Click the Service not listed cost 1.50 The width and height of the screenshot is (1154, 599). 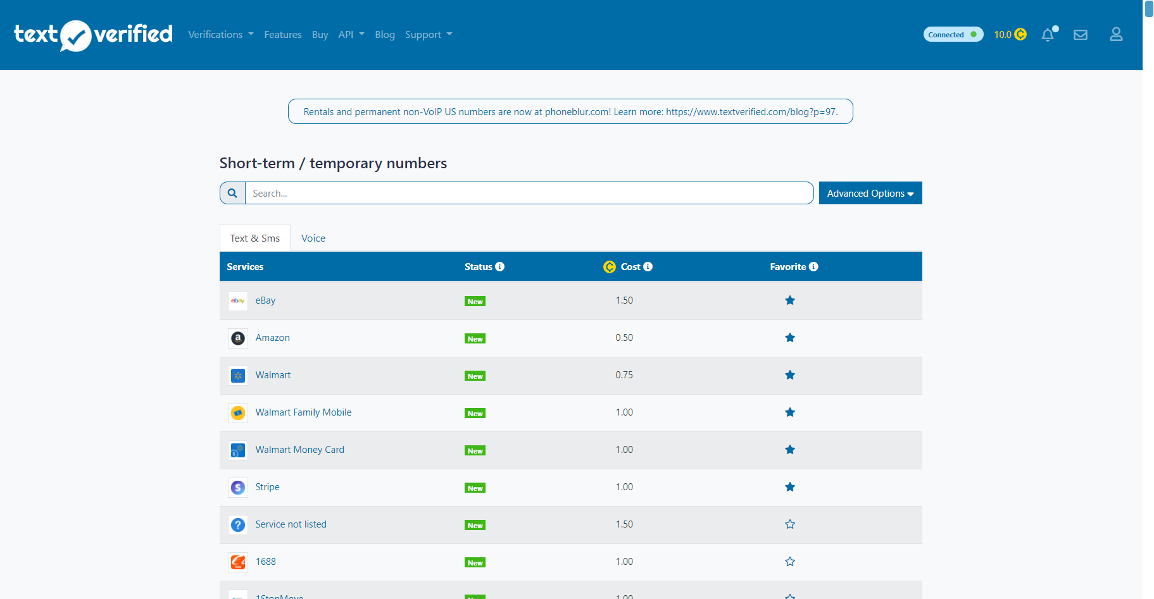[624, 524]
